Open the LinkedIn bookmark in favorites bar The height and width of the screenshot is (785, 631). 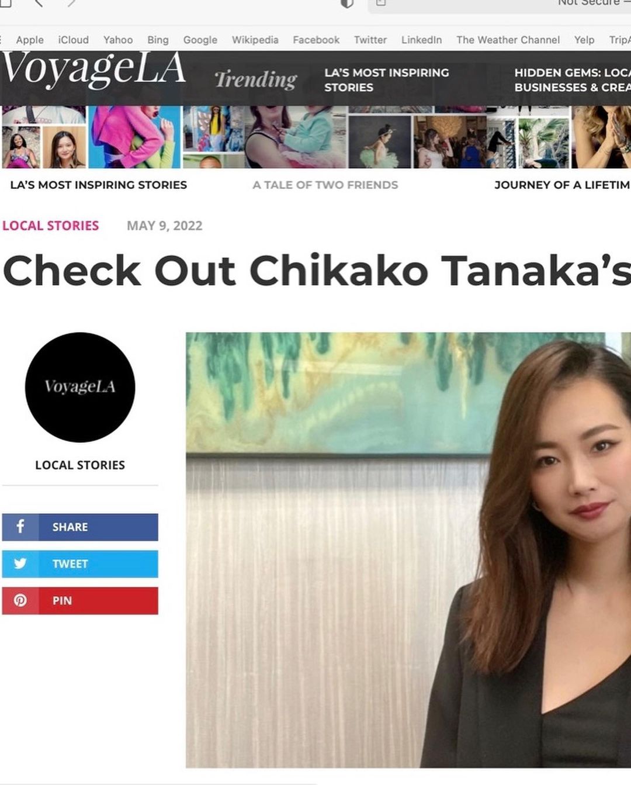[x=421, y=40]
